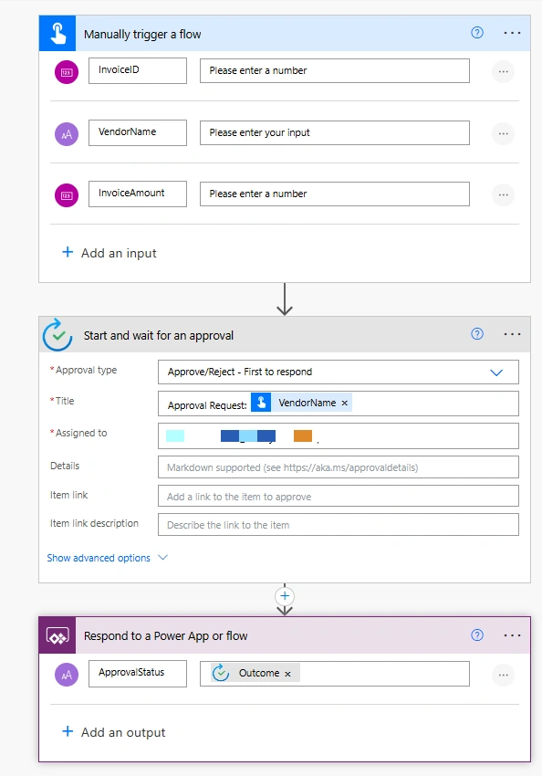The image size is (542, 776).
Task: Open options menu for ApprovalStatus output
Action: (503, 675)
